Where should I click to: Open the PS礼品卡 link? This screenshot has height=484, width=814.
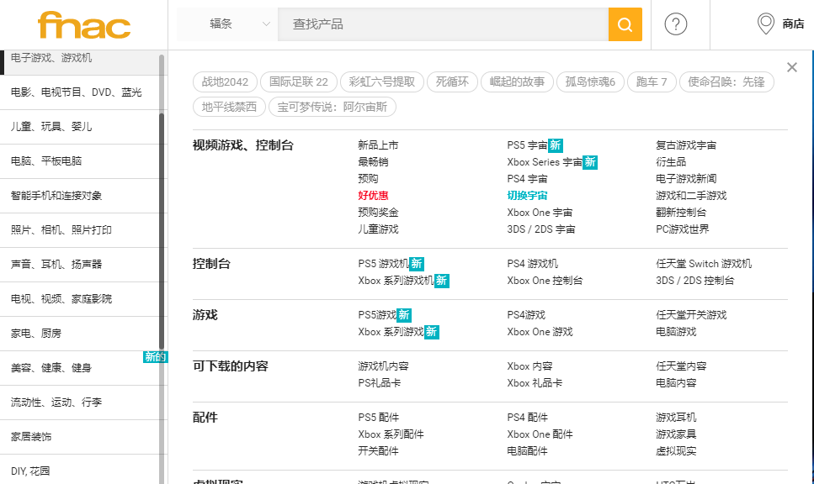click(379, 383)
